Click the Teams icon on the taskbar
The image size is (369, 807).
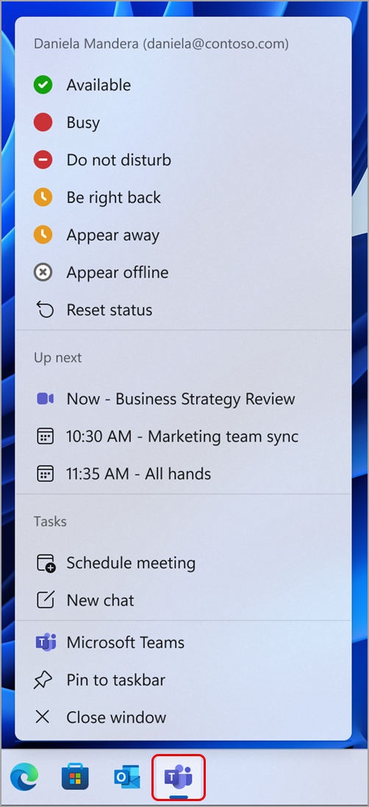179,778
